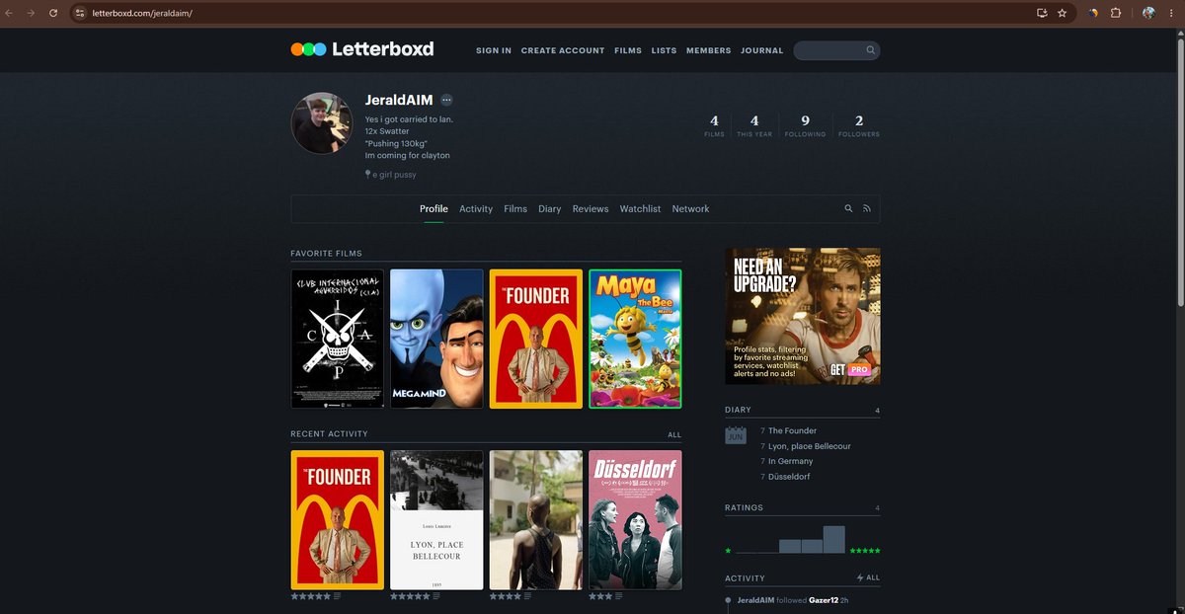Screen dimensions: 1185x614
Task: Open In Germany diary entry
Action: (x=790, y=462)
